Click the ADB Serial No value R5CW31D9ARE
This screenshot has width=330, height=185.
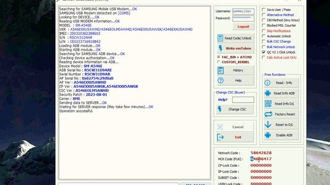pos(98,70)
